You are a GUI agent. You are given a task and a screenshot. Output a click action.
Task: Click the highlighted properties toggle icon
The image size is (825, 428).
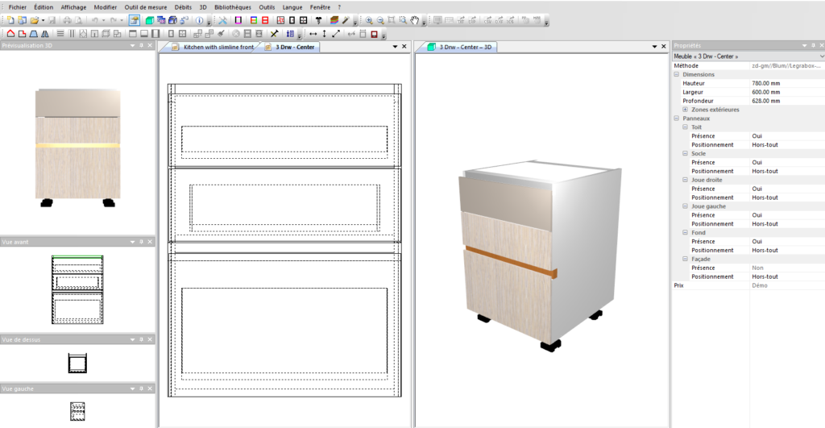[x=135, y=20]
